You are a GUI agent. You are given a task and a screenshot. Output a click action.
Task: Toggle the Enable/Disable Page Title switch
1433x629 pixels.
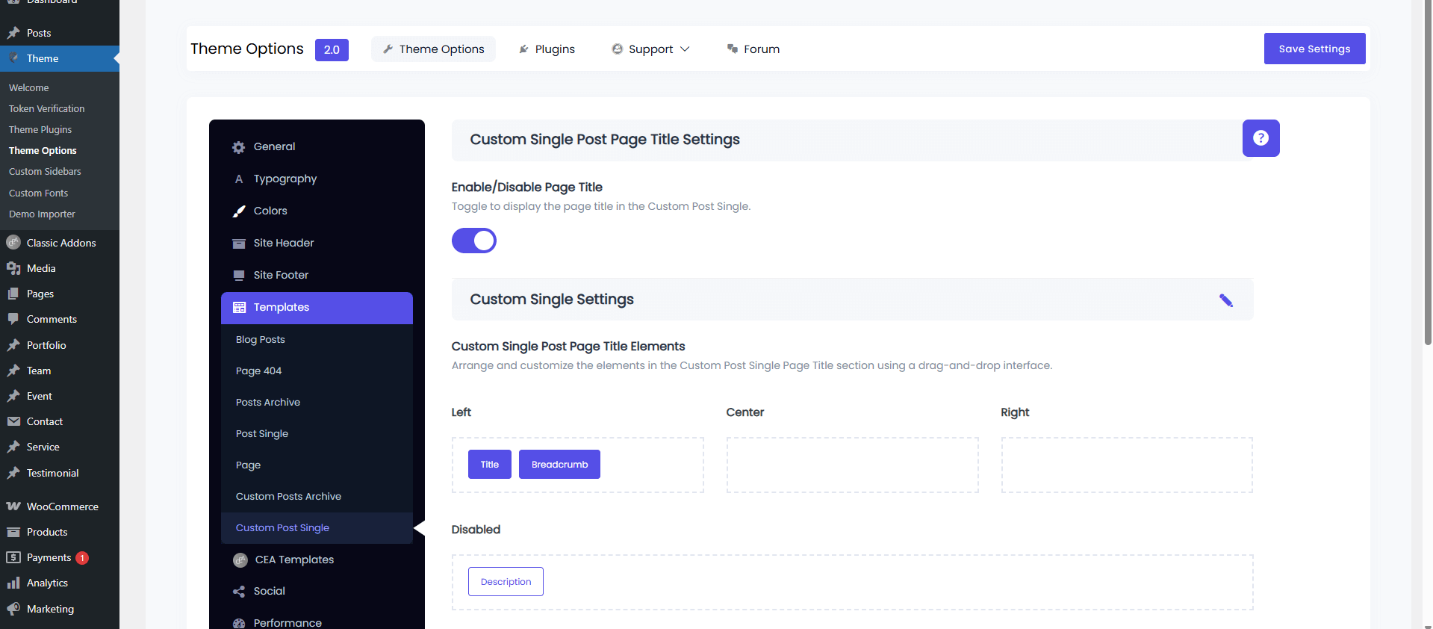pyautogui.click(x=474, y=241)
